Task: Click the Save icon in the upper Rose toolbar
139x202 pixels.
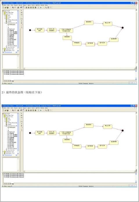Action: 8,8
